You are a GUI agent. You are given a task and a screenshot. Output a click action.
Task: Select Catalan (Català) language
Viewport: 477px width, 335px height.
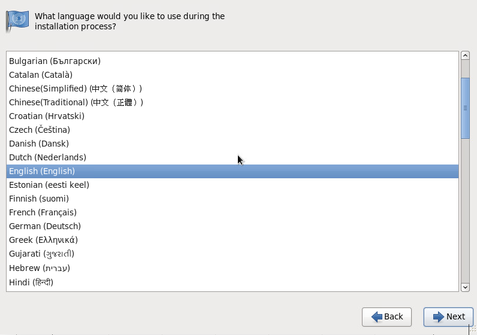point(233,75)
